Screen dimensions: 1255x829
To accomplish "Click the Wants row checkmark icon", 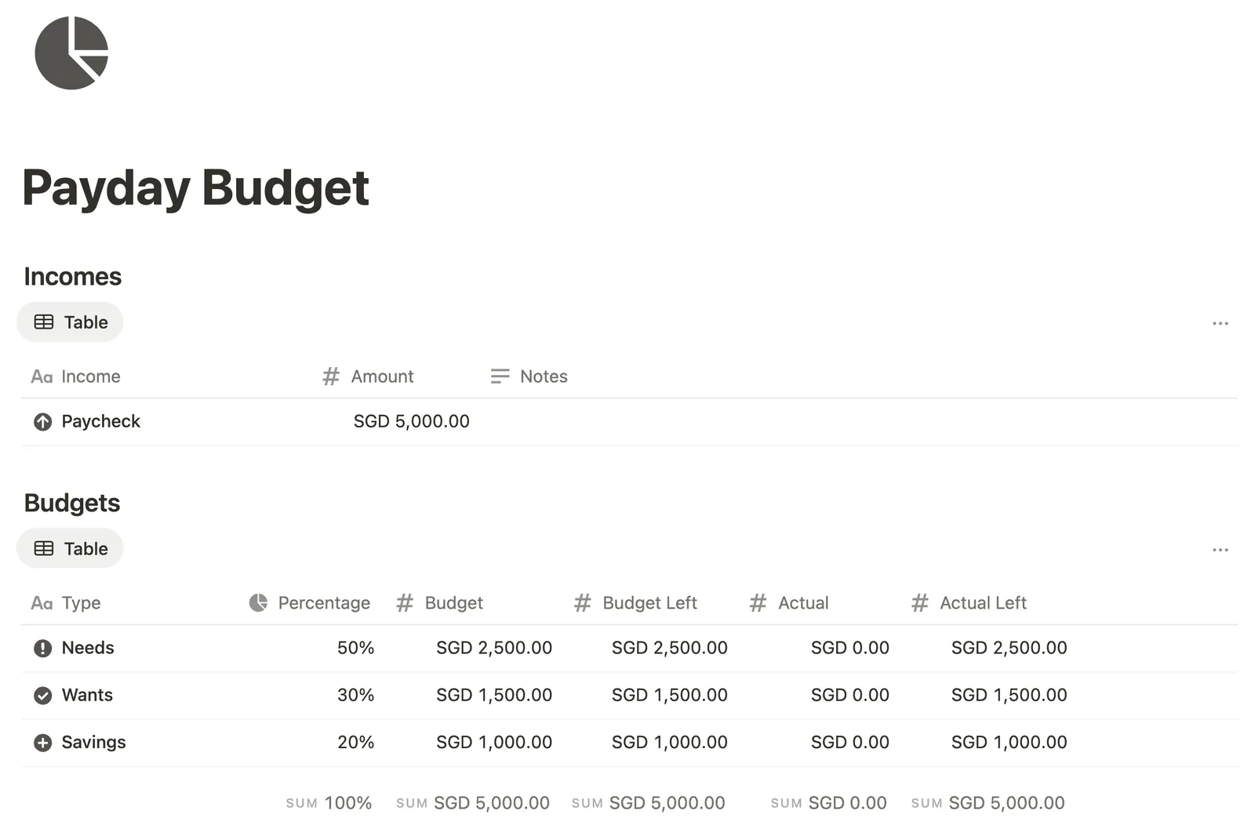I will click(x=42, y=695).
